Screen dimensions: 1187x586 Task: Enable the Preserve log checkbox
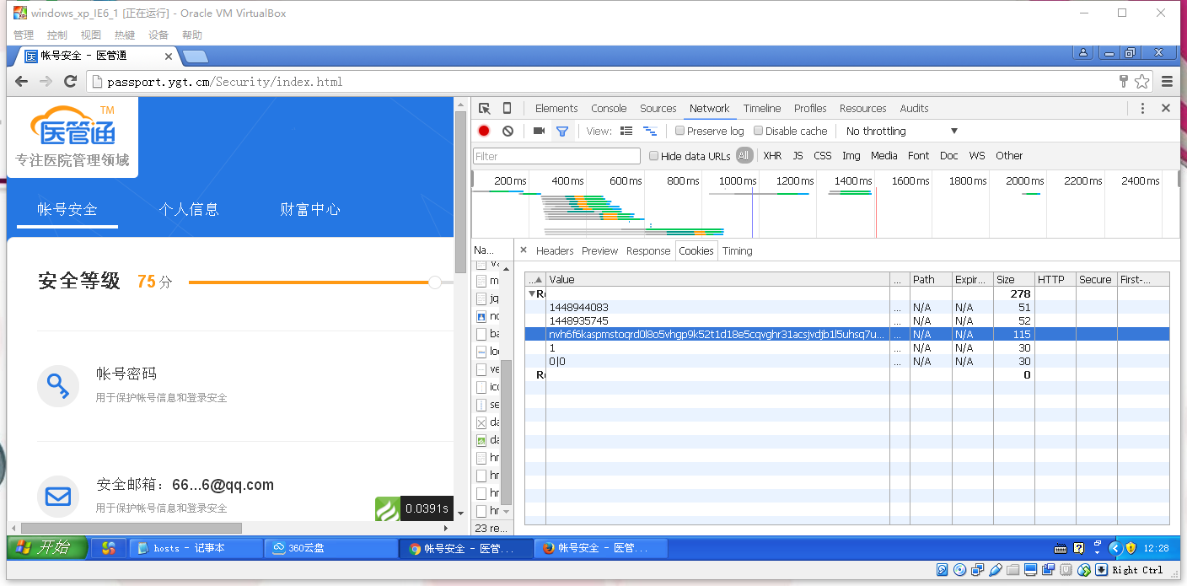(x=679, y=131)
